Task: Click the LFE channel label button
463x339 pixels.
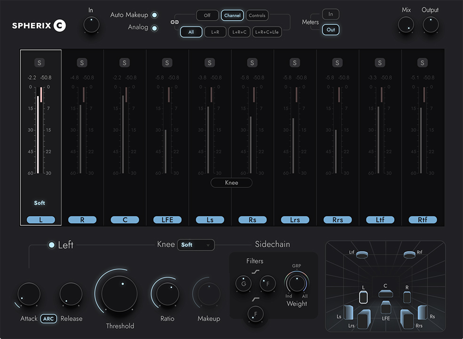Action: [167, 219]
